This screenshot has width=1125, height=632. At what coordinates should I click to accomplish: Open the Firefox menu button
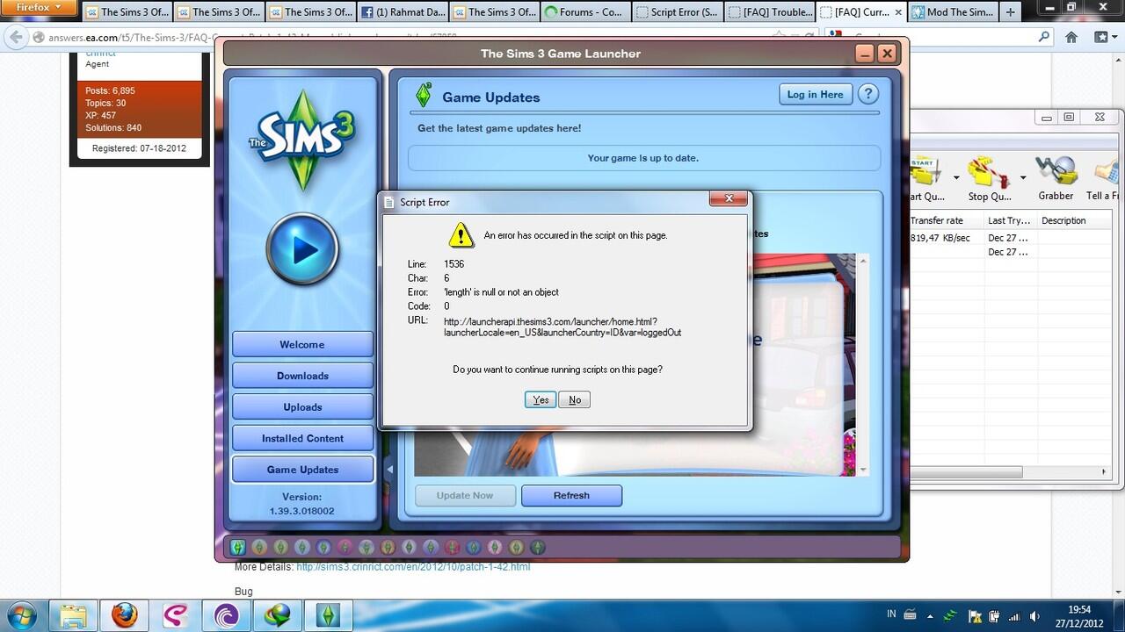(40, 8)
